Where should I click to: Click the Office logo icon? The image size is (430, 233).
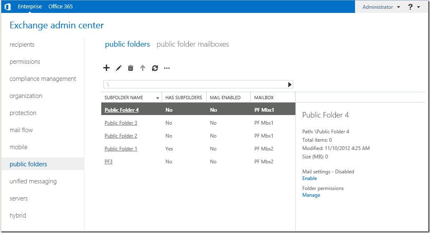7,7
